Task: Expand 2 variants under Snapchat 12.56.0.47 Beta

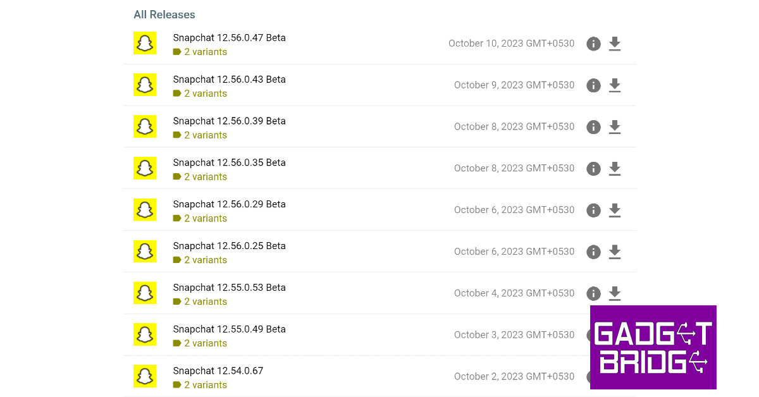Action: tap(205, 52)
